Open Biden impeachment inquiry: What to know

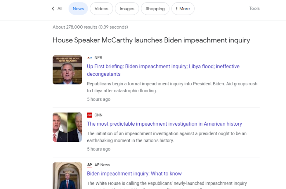tap(134, 174)
